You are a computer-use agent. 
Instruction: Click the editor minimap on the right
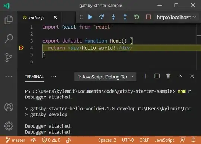pos(198,47)
